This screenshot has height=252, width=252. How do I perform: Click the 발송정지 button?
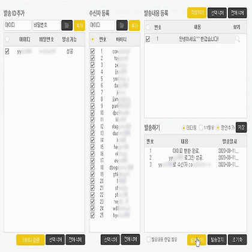tap(217, 239)
